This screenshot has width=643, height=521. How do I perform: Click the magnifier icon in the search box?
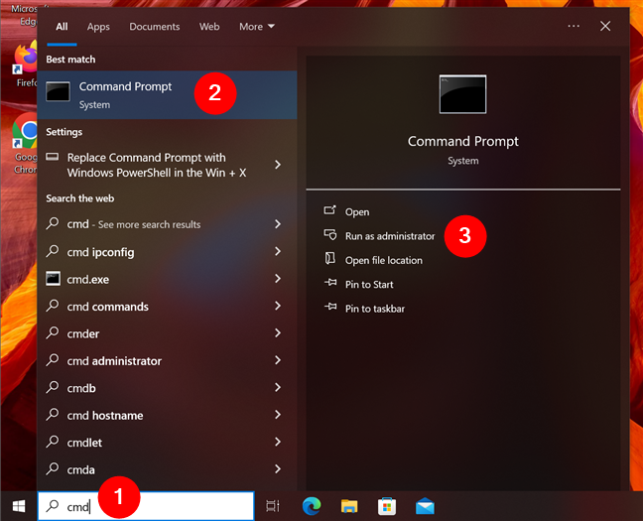tap(53, 506)
